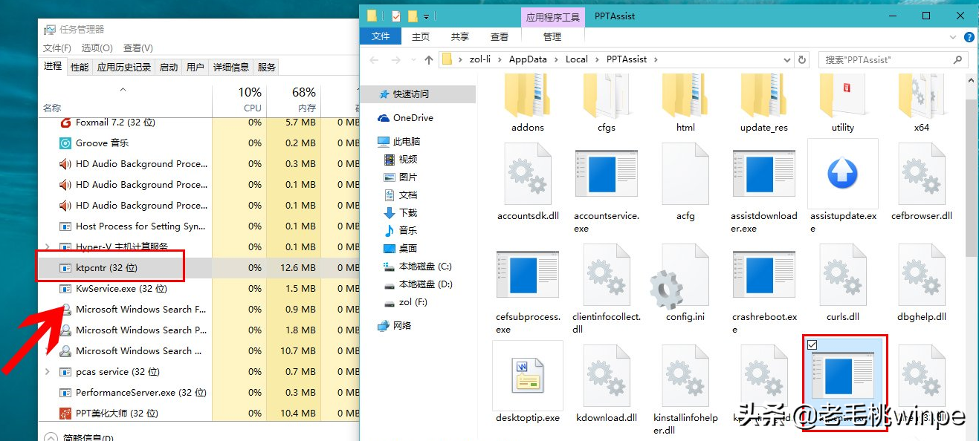Open the Task Manager 查看(V) menu
Screen dimensions: 979x441
click(x=138, y=48)
